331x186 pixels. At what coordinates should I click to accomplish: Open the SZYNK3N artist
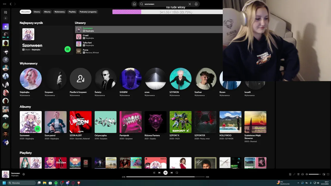[x=180, y=79]
